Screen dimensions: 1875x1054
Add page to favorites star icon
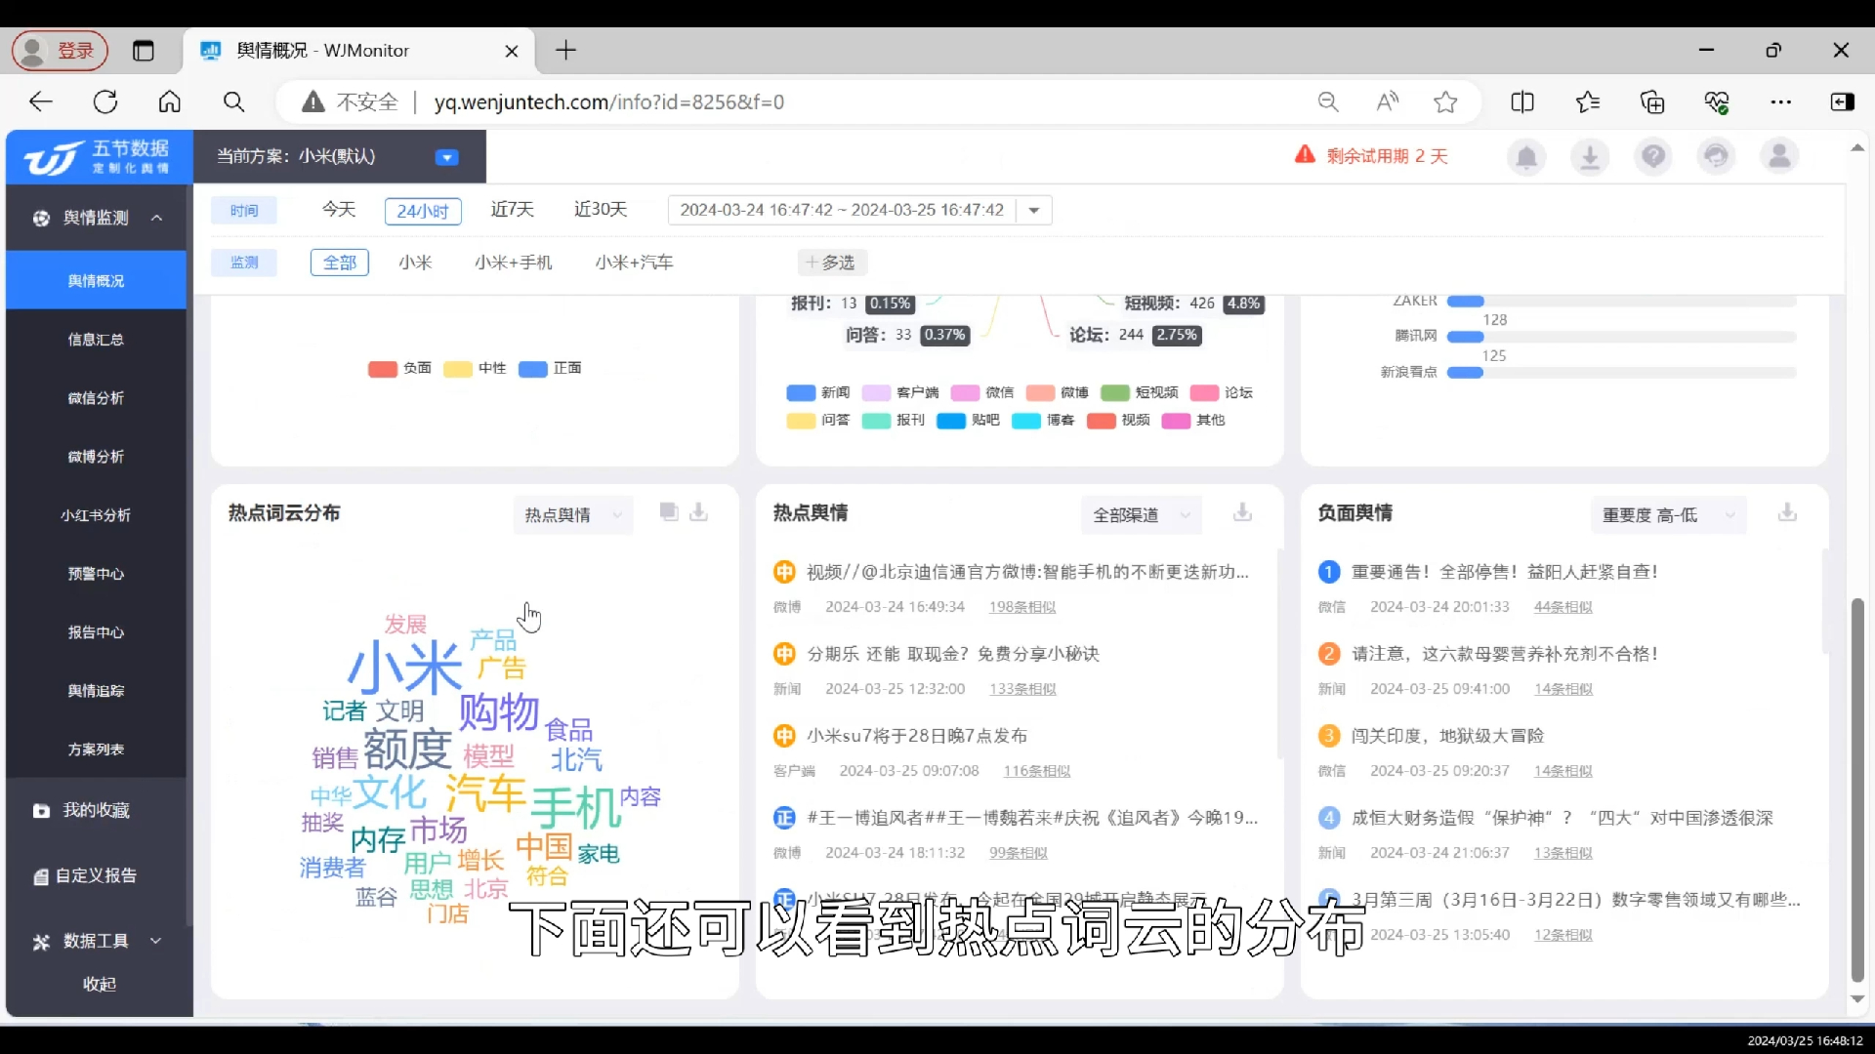coord(1445,101)
